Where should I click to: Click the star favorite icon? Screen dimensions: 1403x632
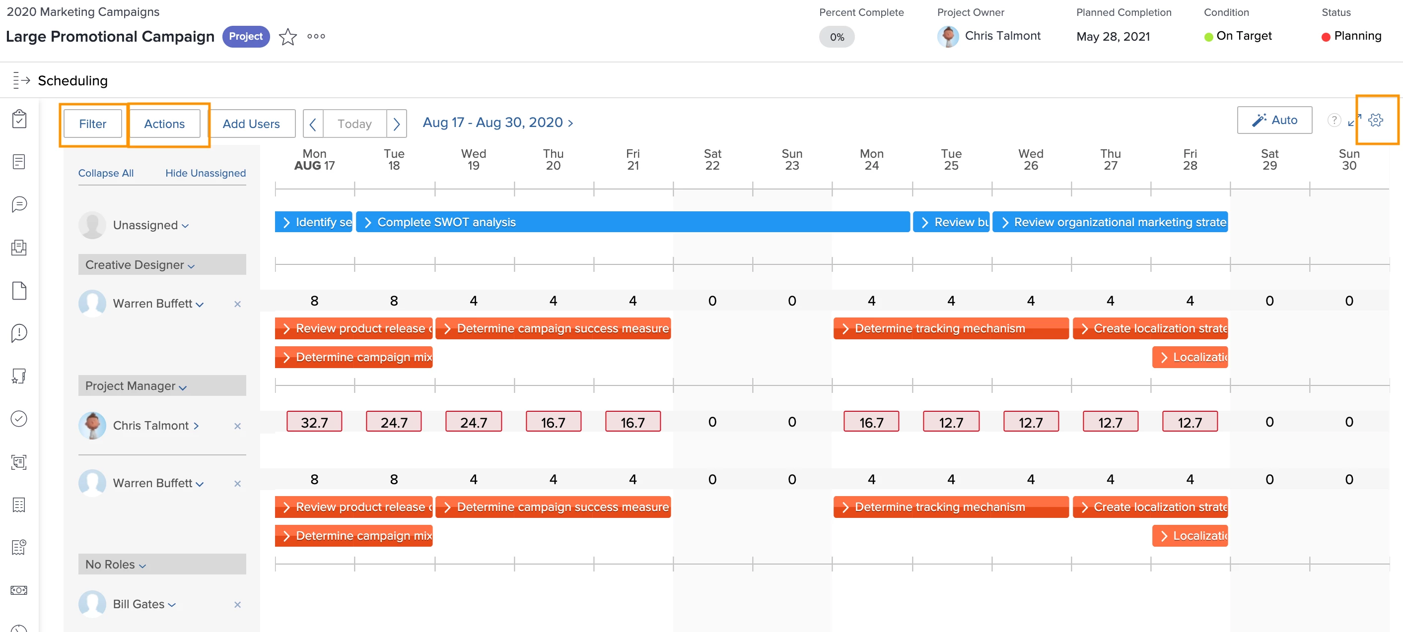pos(287,37)
